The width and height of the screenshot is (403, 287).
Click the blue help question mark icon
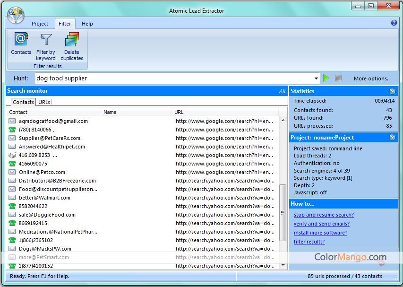point(394,23)
